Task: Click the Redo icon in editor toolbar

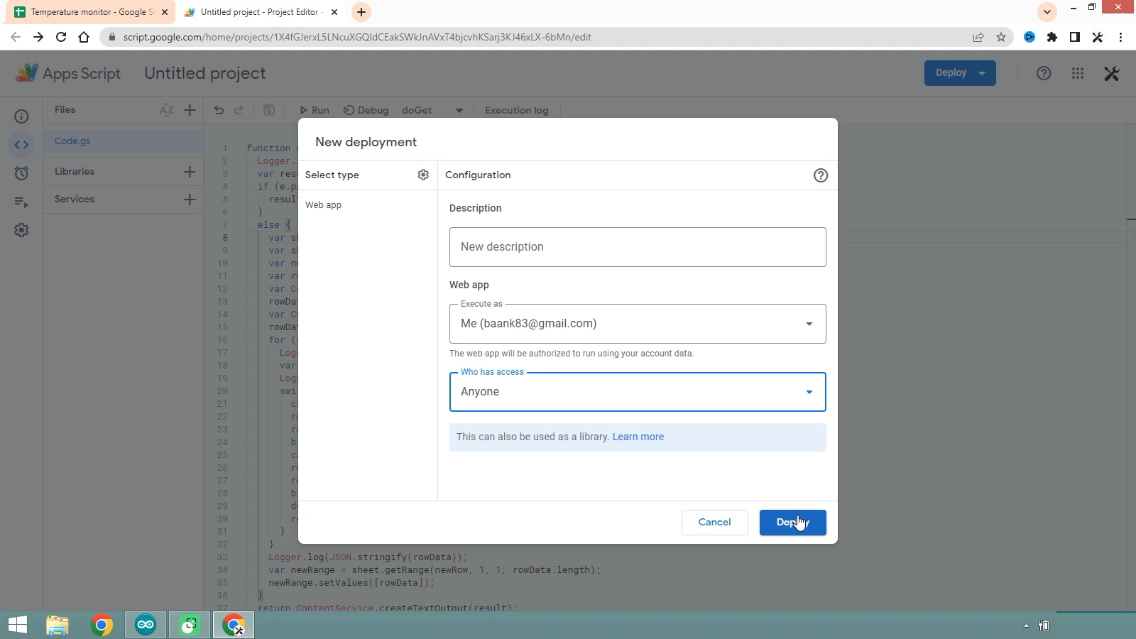Action: tap(239, 110)
